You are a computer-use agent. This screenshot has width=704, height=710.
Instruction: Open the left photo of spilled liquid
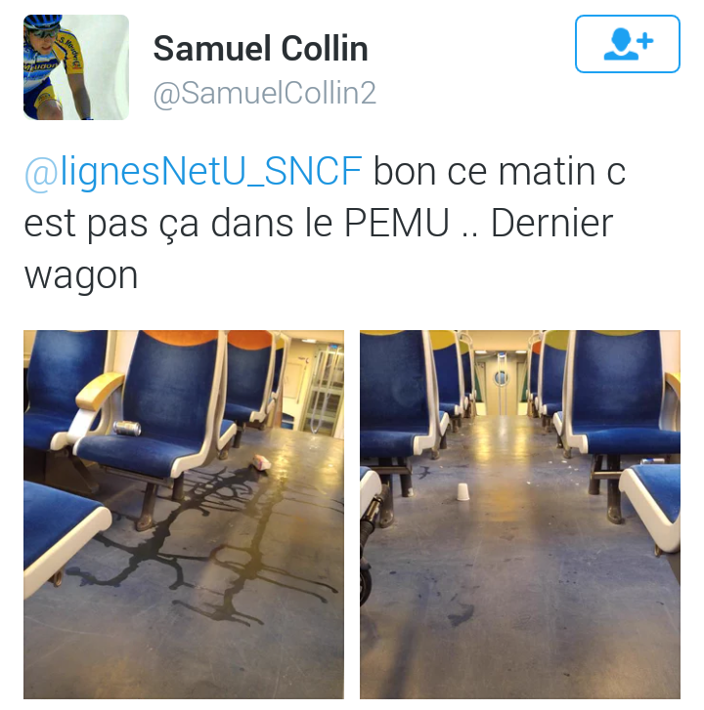(184, 515)
